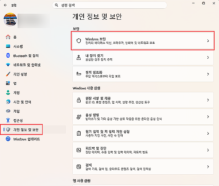This screenshot has height=186, width=219.
Task: Click the Windows 보안 shield icon
Action: 79,40
